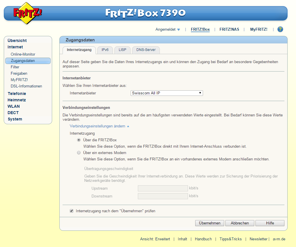Expand the Angemeldet menu

[168, 29]
